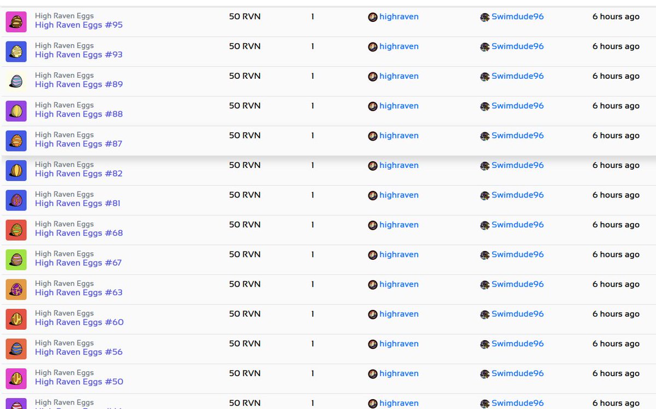The height and width of the screenshot is (409, 656).
Task: Open the High Raven Eggs #81 thumbnail
Action: click(16, 200)
